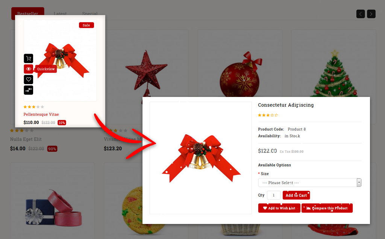Click the compare arrows icon on product card
Screen dimensions: 385x239
tap(29, 90)
